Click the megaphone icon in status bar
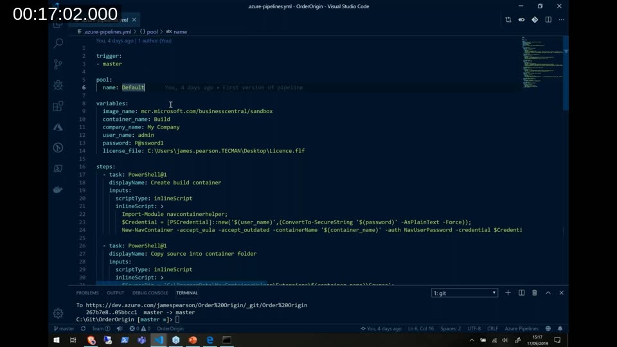Image resolution: width=617 pixels, height=347 pixels. [x=120, y=328]
